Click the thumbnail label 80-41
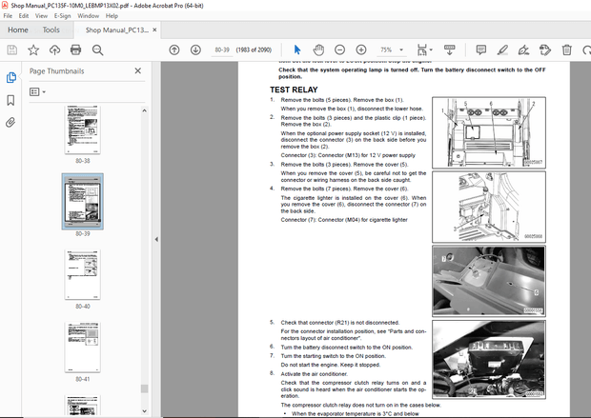 (83, 379)
